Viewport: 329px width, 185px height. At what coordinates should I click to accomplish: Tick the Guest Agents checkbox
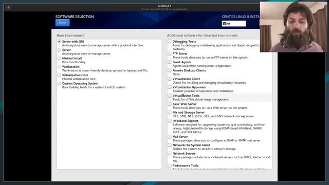click(170, 62)
